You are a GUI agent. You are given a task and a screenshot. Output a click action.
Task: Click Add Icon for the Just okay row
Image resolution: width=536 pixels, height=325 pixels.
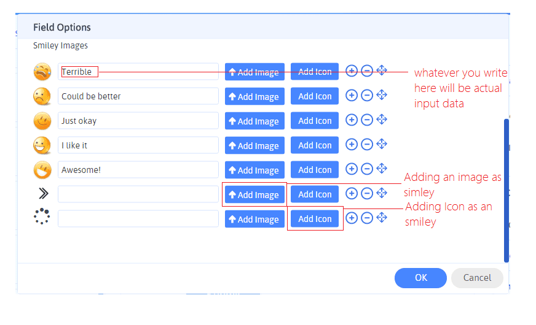pos(315,121)
